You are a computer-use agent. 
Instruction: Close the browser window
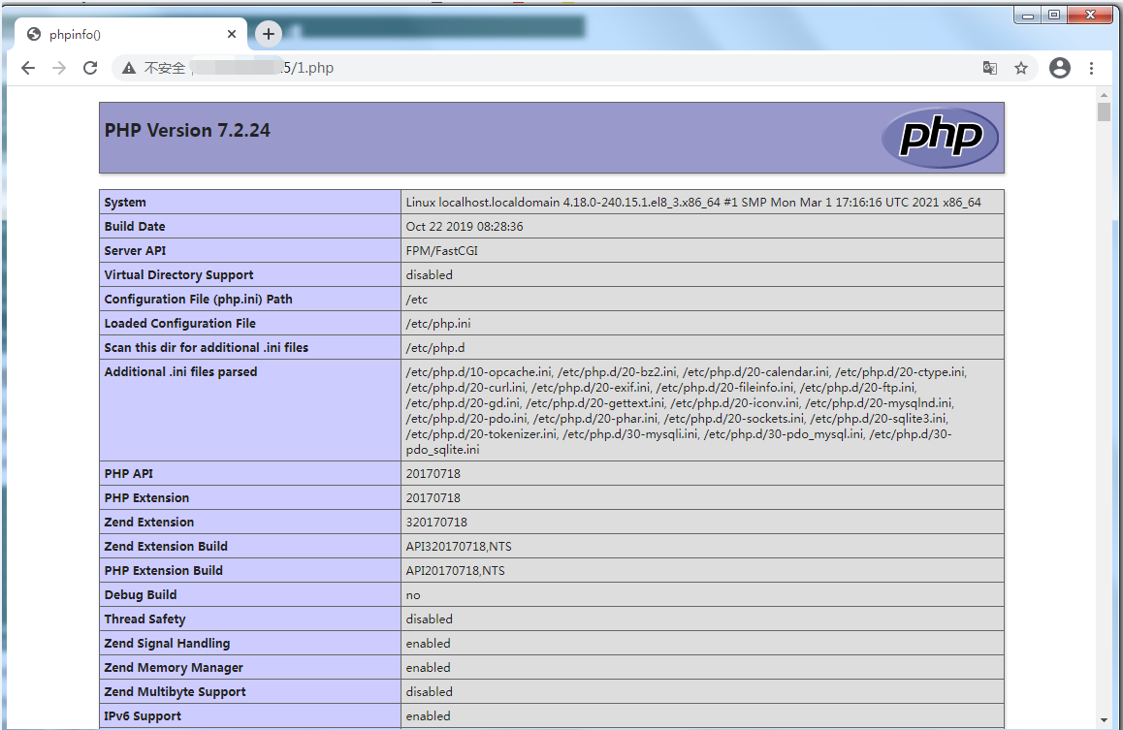point(1090,16)
